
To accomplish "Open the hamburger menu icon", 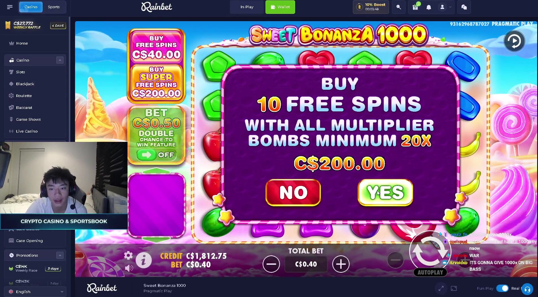I will [x=10, y=7].
